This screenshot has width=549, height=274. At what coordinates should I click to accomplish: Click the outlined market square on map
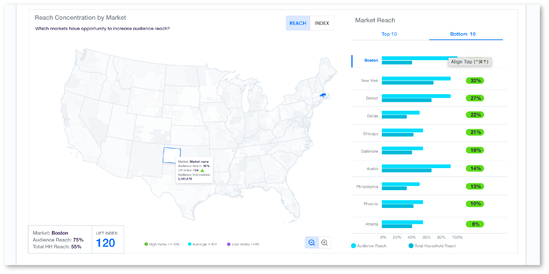172,155
